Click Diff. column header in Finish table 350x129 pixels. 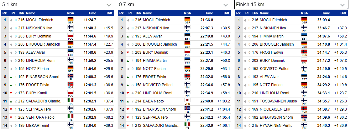click(x=343, y=13)
